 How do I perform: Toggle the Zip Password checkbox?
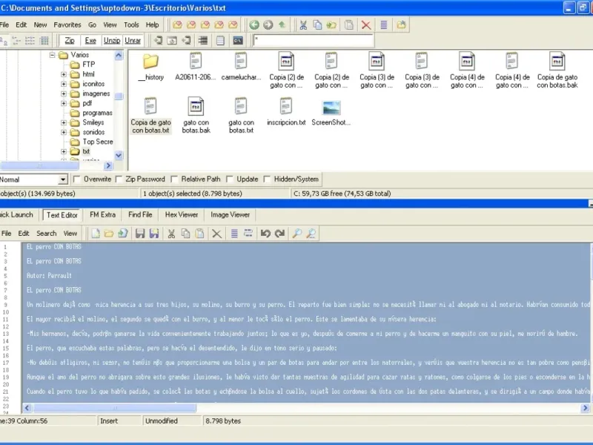pyautogui.click(x=119, y=179)
